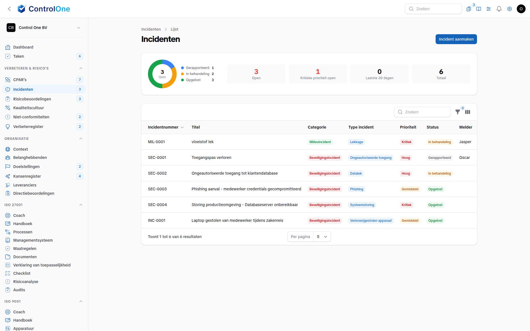Click the global Zoeken field in header
This screenshot has width=530, height=331.
click(x=433, y=9)
